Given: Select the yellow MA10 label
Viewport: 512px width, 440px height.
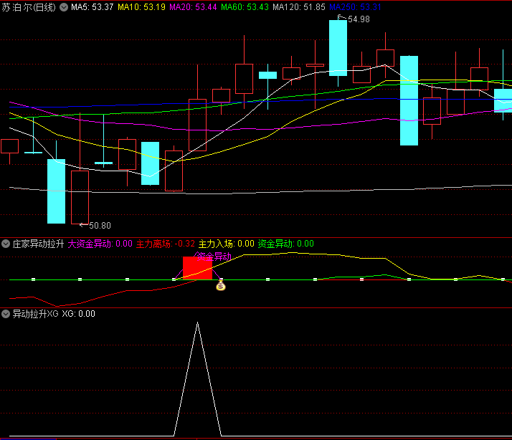Looking at the screenshot, I should coord(141,7).
